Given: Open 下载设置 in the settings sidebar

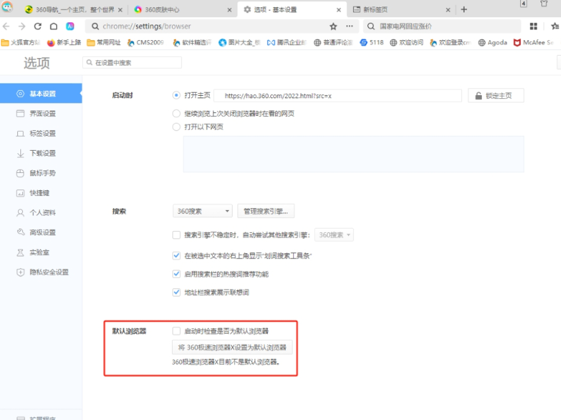Looking at the screenshot, I should click(x=41, y=153).
